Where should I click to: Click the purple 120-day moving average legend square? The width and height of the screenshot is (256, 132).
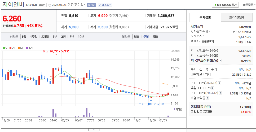coord(27,48)
